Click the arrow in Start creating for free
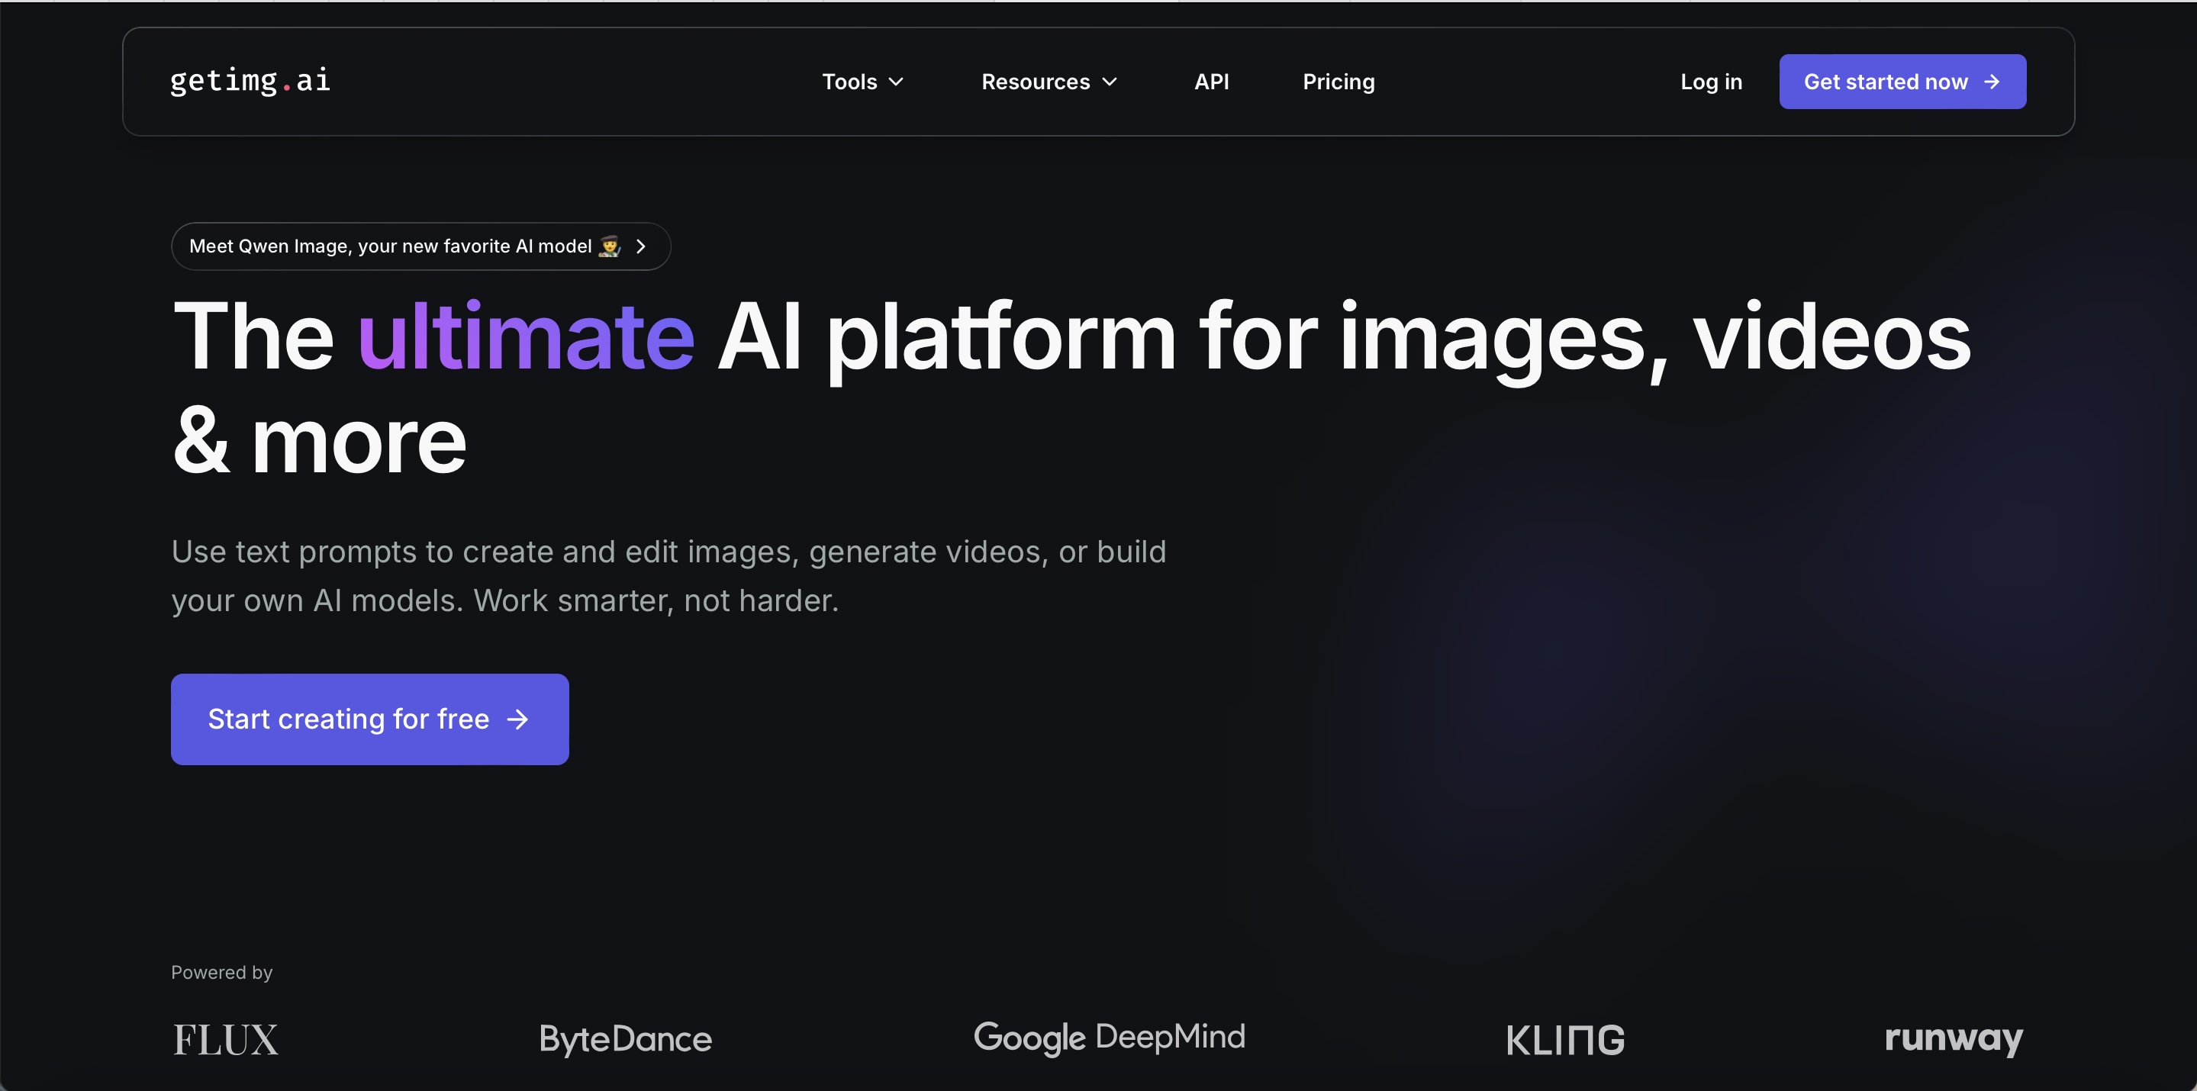The width and height of the screenshot is (2197, 1091). click(517, 719)
